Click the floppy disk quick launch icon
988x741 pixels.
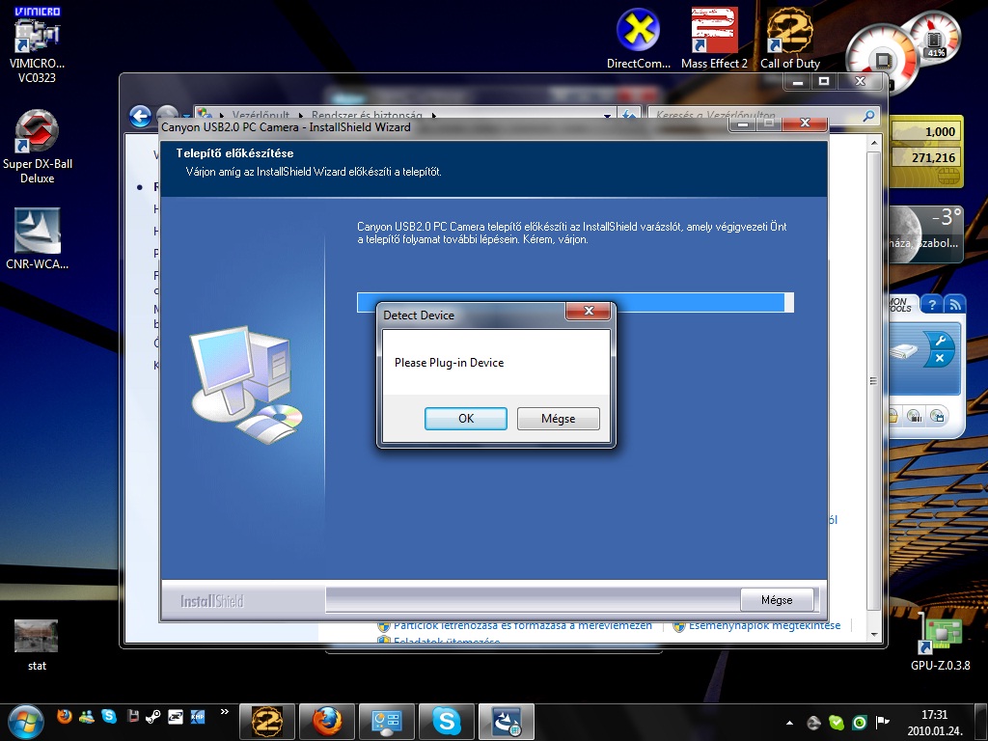point(132,717)
